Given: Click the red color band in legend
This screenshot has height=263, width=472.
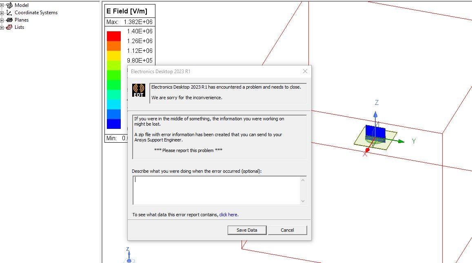Looking at the screenshot, I should point(114,36).
